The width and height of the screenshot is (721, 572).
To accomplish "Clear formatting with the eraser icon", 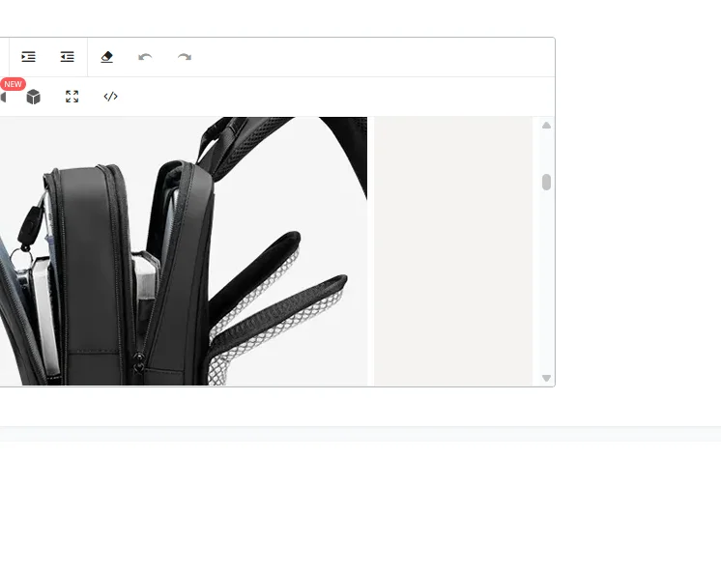I will [106, 57].
